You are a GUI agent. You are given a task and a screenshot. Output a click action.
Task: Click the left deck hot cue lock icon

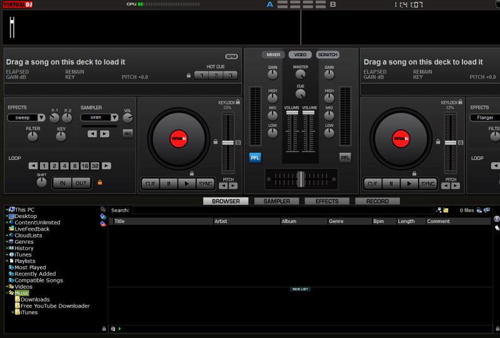[x=189, y=75]
